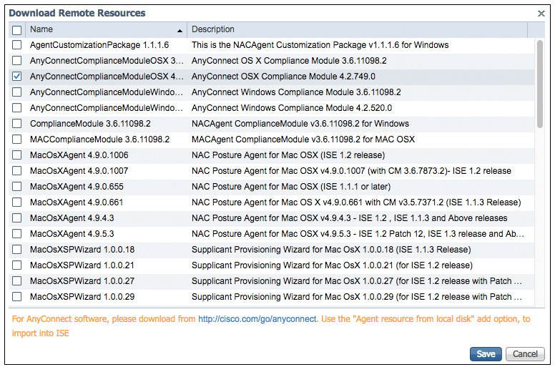Select the MacOsXAgent 4.9.0.655 name
The image size is (555, 367).
(77, 187)
